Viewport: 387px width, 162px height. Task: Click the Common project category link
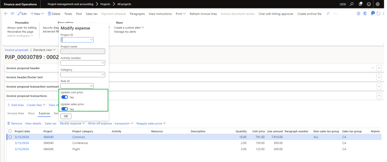(79, 137)
